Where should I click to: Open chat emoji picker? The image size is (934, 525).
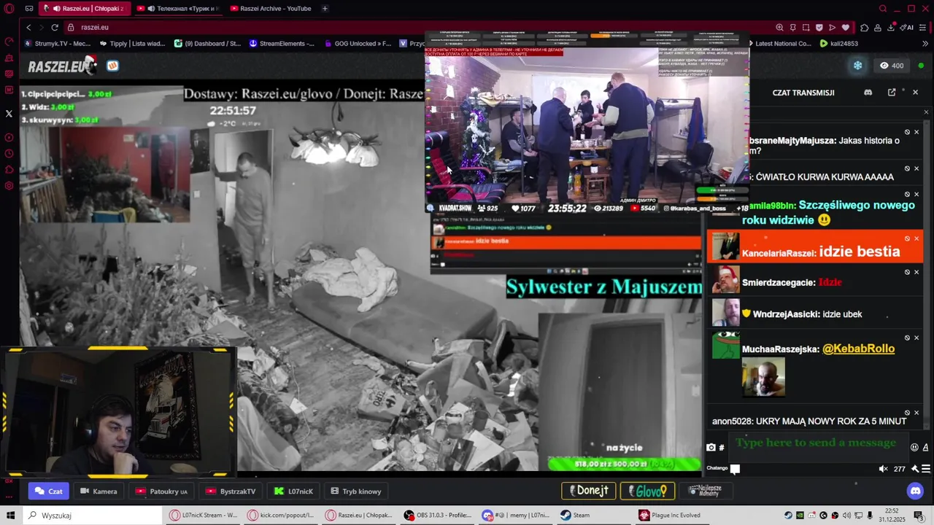click(914, 447)
